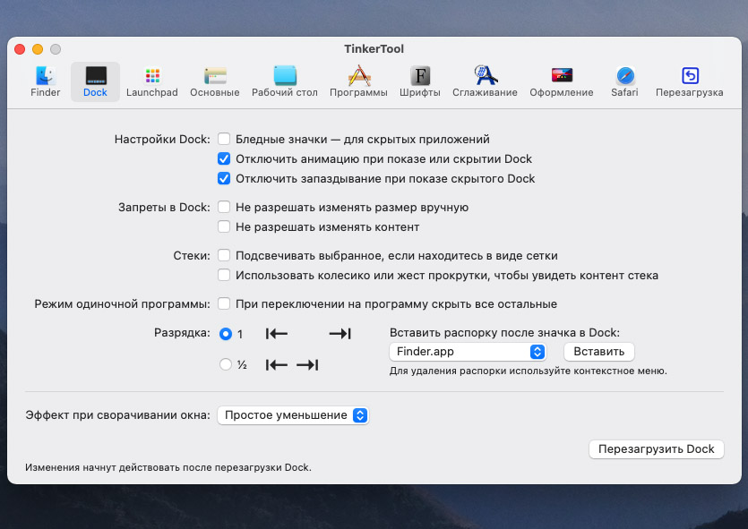Viewport: 748px width, 529px height.
Task: Open the Finder settings pane icon
Action: (46, 81)
